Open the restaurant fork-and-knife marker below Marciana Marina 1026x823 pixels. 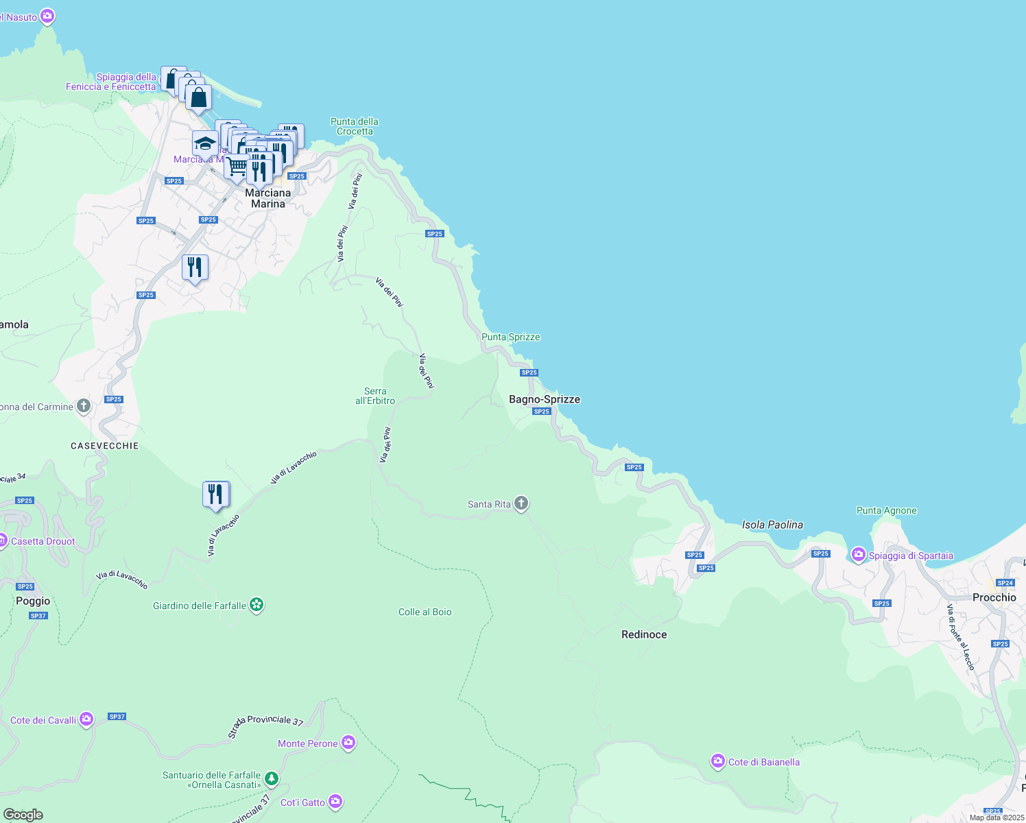[194, 267]
